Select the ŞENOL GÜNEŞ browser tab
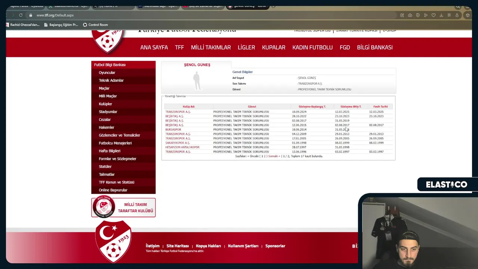Viewport: 478px width, 269px height. (x=247, y=6)
